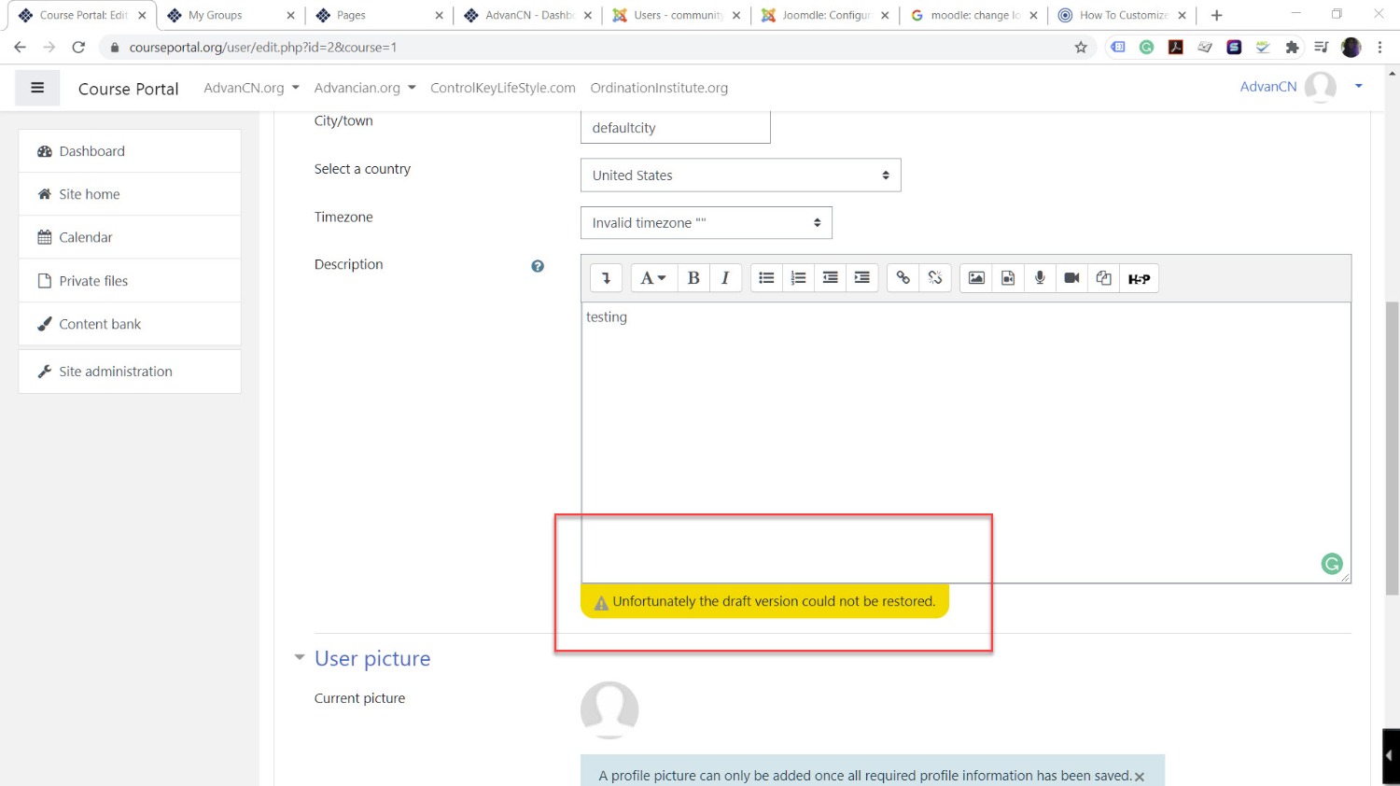Create an unordered bullet list
Viewport: 1400px width, 786px height.
[766, 278]
